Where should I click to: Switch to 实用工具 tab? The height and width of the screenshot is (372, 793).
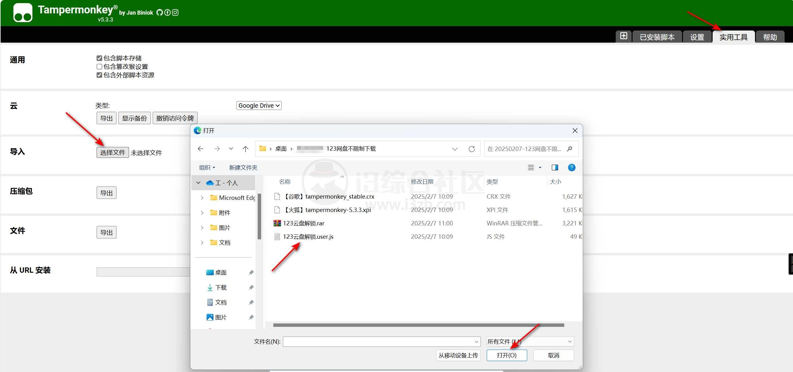coord(733,37)
